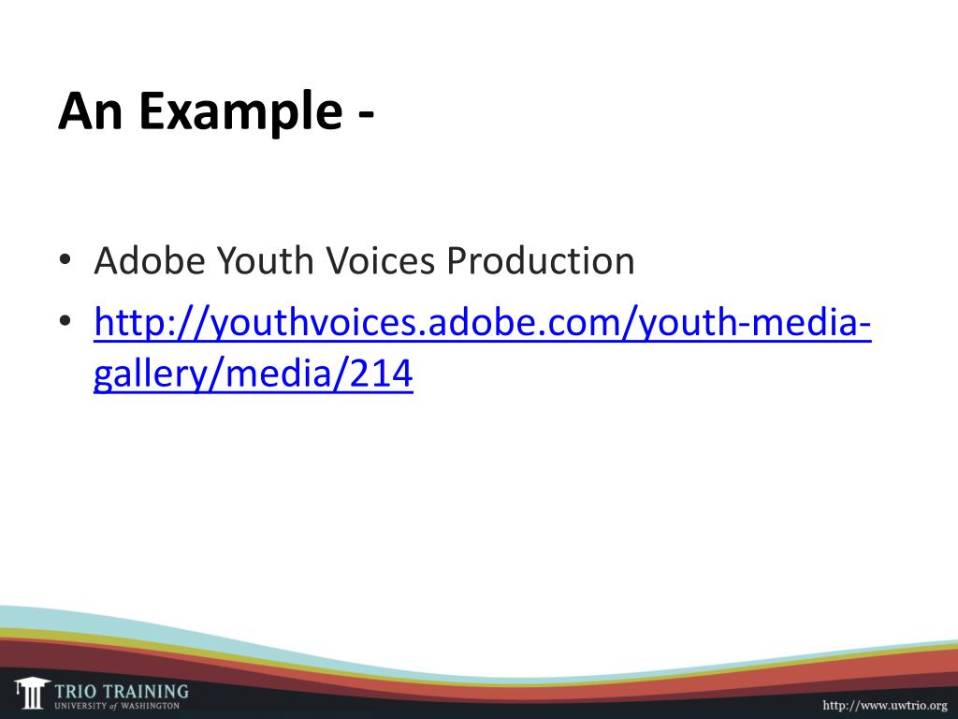Click the 'University of Washington' footer text
The height and width of the screenshot is (719, 958).
click(117, 706)
